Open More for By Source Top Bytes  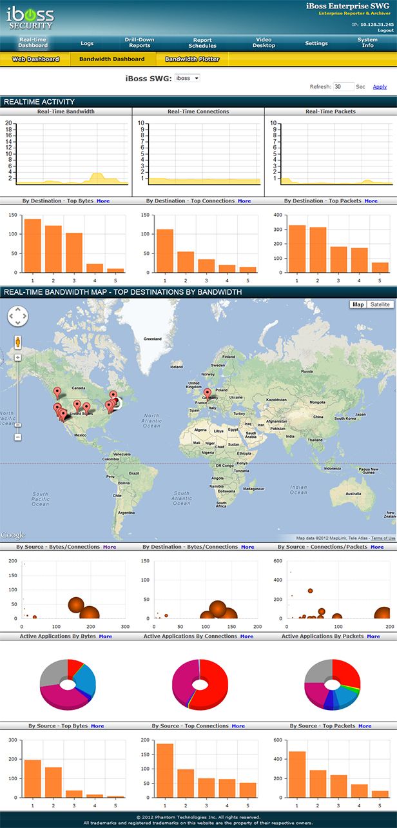click(x=97, y=726)
